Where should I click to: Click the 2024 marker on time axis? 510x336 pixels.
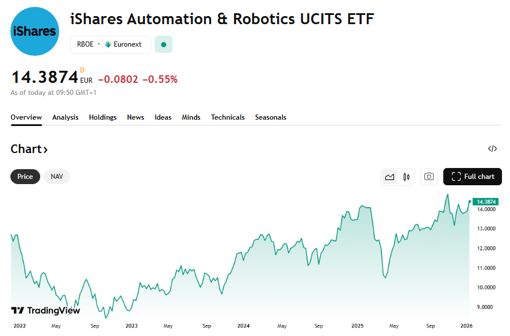pyautogui.click(x=244, y=326)
